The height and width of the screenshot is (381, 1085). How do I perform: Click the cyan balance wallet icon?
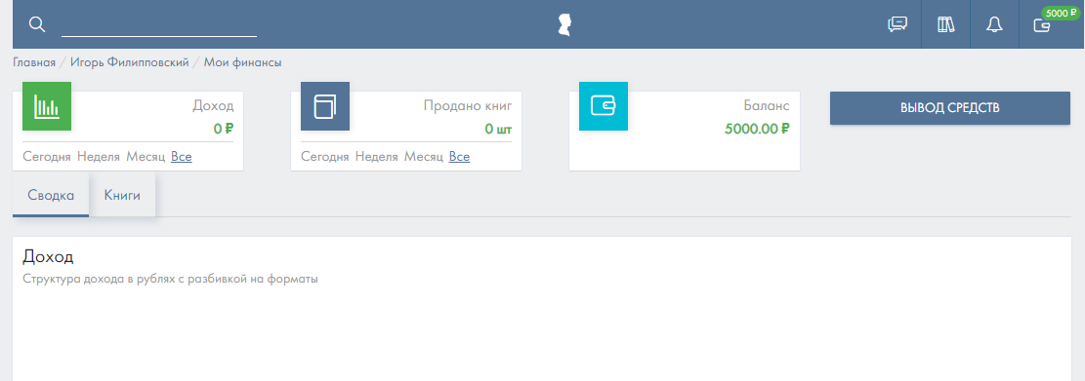click(604, 106)
